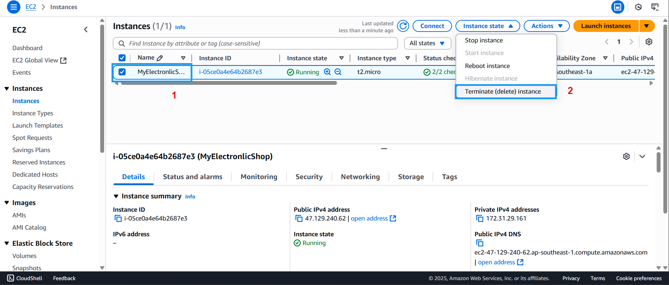This screenshot has height=285, width=669.
Task: Refresh the instances list
Action: coord(403,26)
